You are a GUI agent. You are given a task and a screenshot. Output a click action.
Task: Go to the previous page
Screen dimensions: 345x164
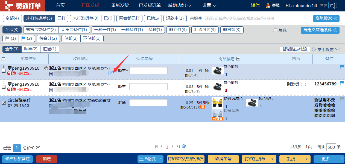161,146
